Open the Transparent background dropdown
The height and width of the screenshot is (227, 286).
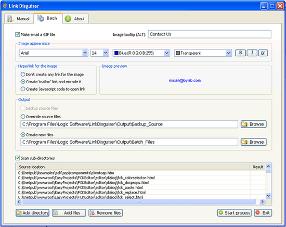point(203,53)
